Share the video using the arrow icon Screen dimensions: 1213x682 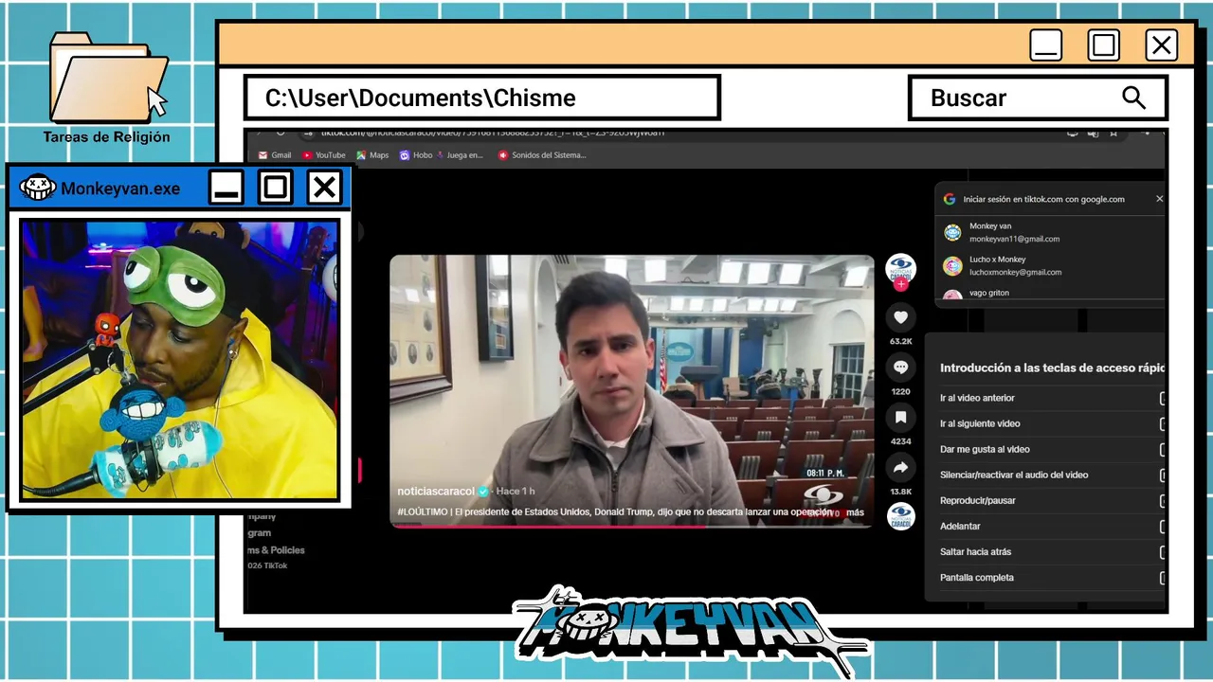click(900, 467)
